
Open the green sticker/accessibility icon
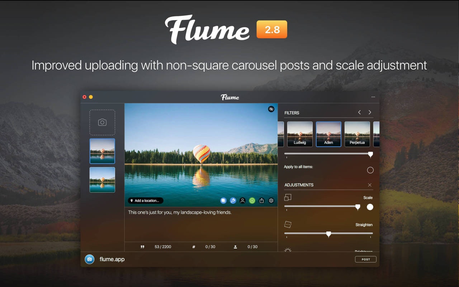252,201
